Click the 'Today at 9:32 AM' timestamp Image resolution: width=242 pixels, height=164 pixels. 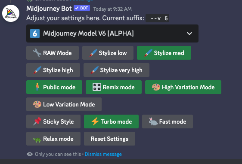coord(112,9)
